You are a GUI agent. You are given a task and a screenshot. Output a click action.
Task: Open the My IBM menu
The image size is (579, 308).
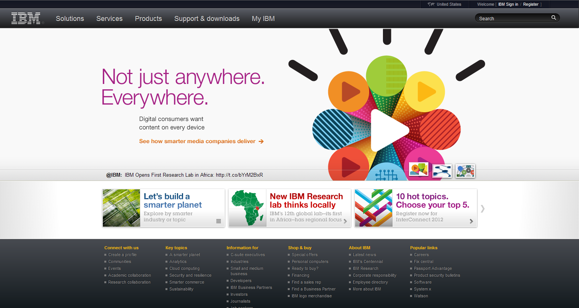click(263, 18)
